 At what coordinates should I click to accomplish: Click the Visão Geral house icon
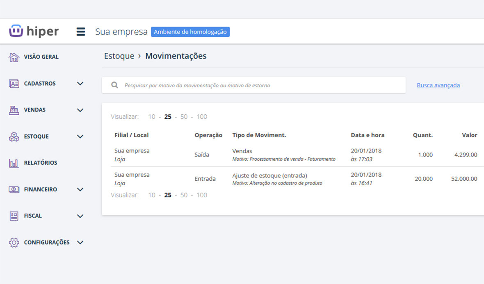(14, 57)
